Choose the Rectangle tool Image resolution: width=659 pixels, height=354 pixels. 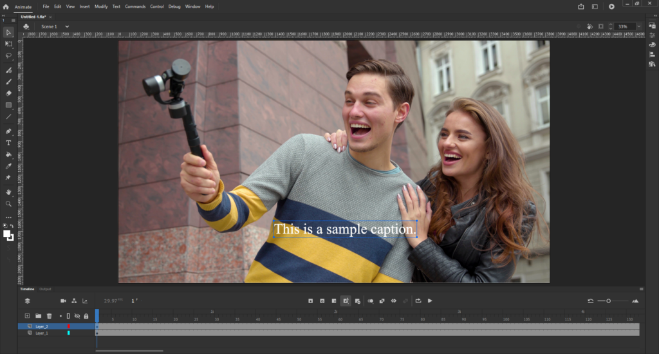click(x=8, y=105)
